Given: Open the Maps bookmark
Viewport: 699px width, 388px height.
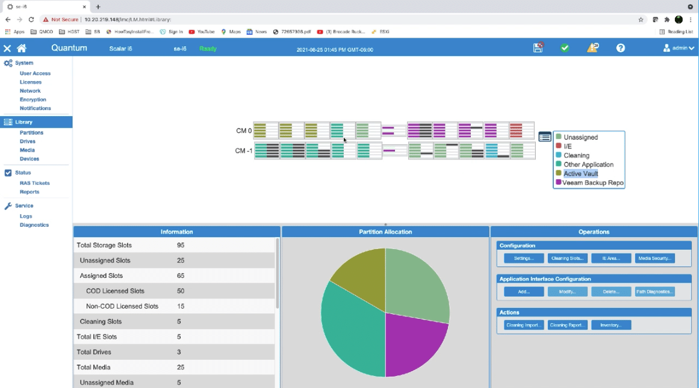Looking at the screenshot, I should coord(231,32).
